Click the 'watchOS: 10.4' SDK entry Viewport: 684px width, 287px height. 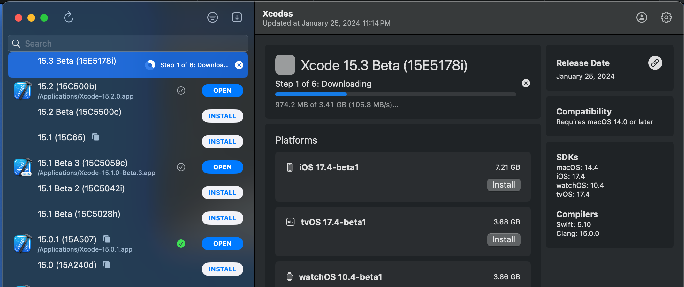[x=580, y=185]
